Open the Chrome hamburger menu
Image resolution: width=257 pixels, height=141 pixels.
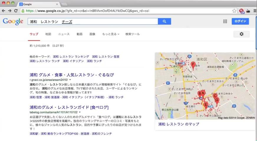coord(255,11)
